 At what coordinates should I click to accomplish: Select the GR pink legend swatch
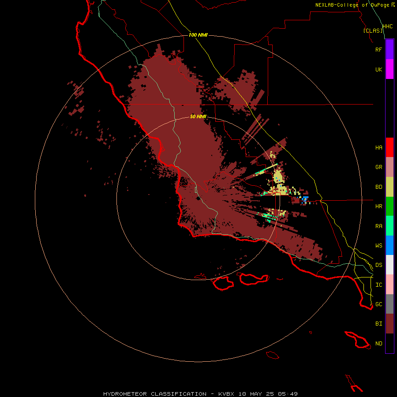(390, 167)
